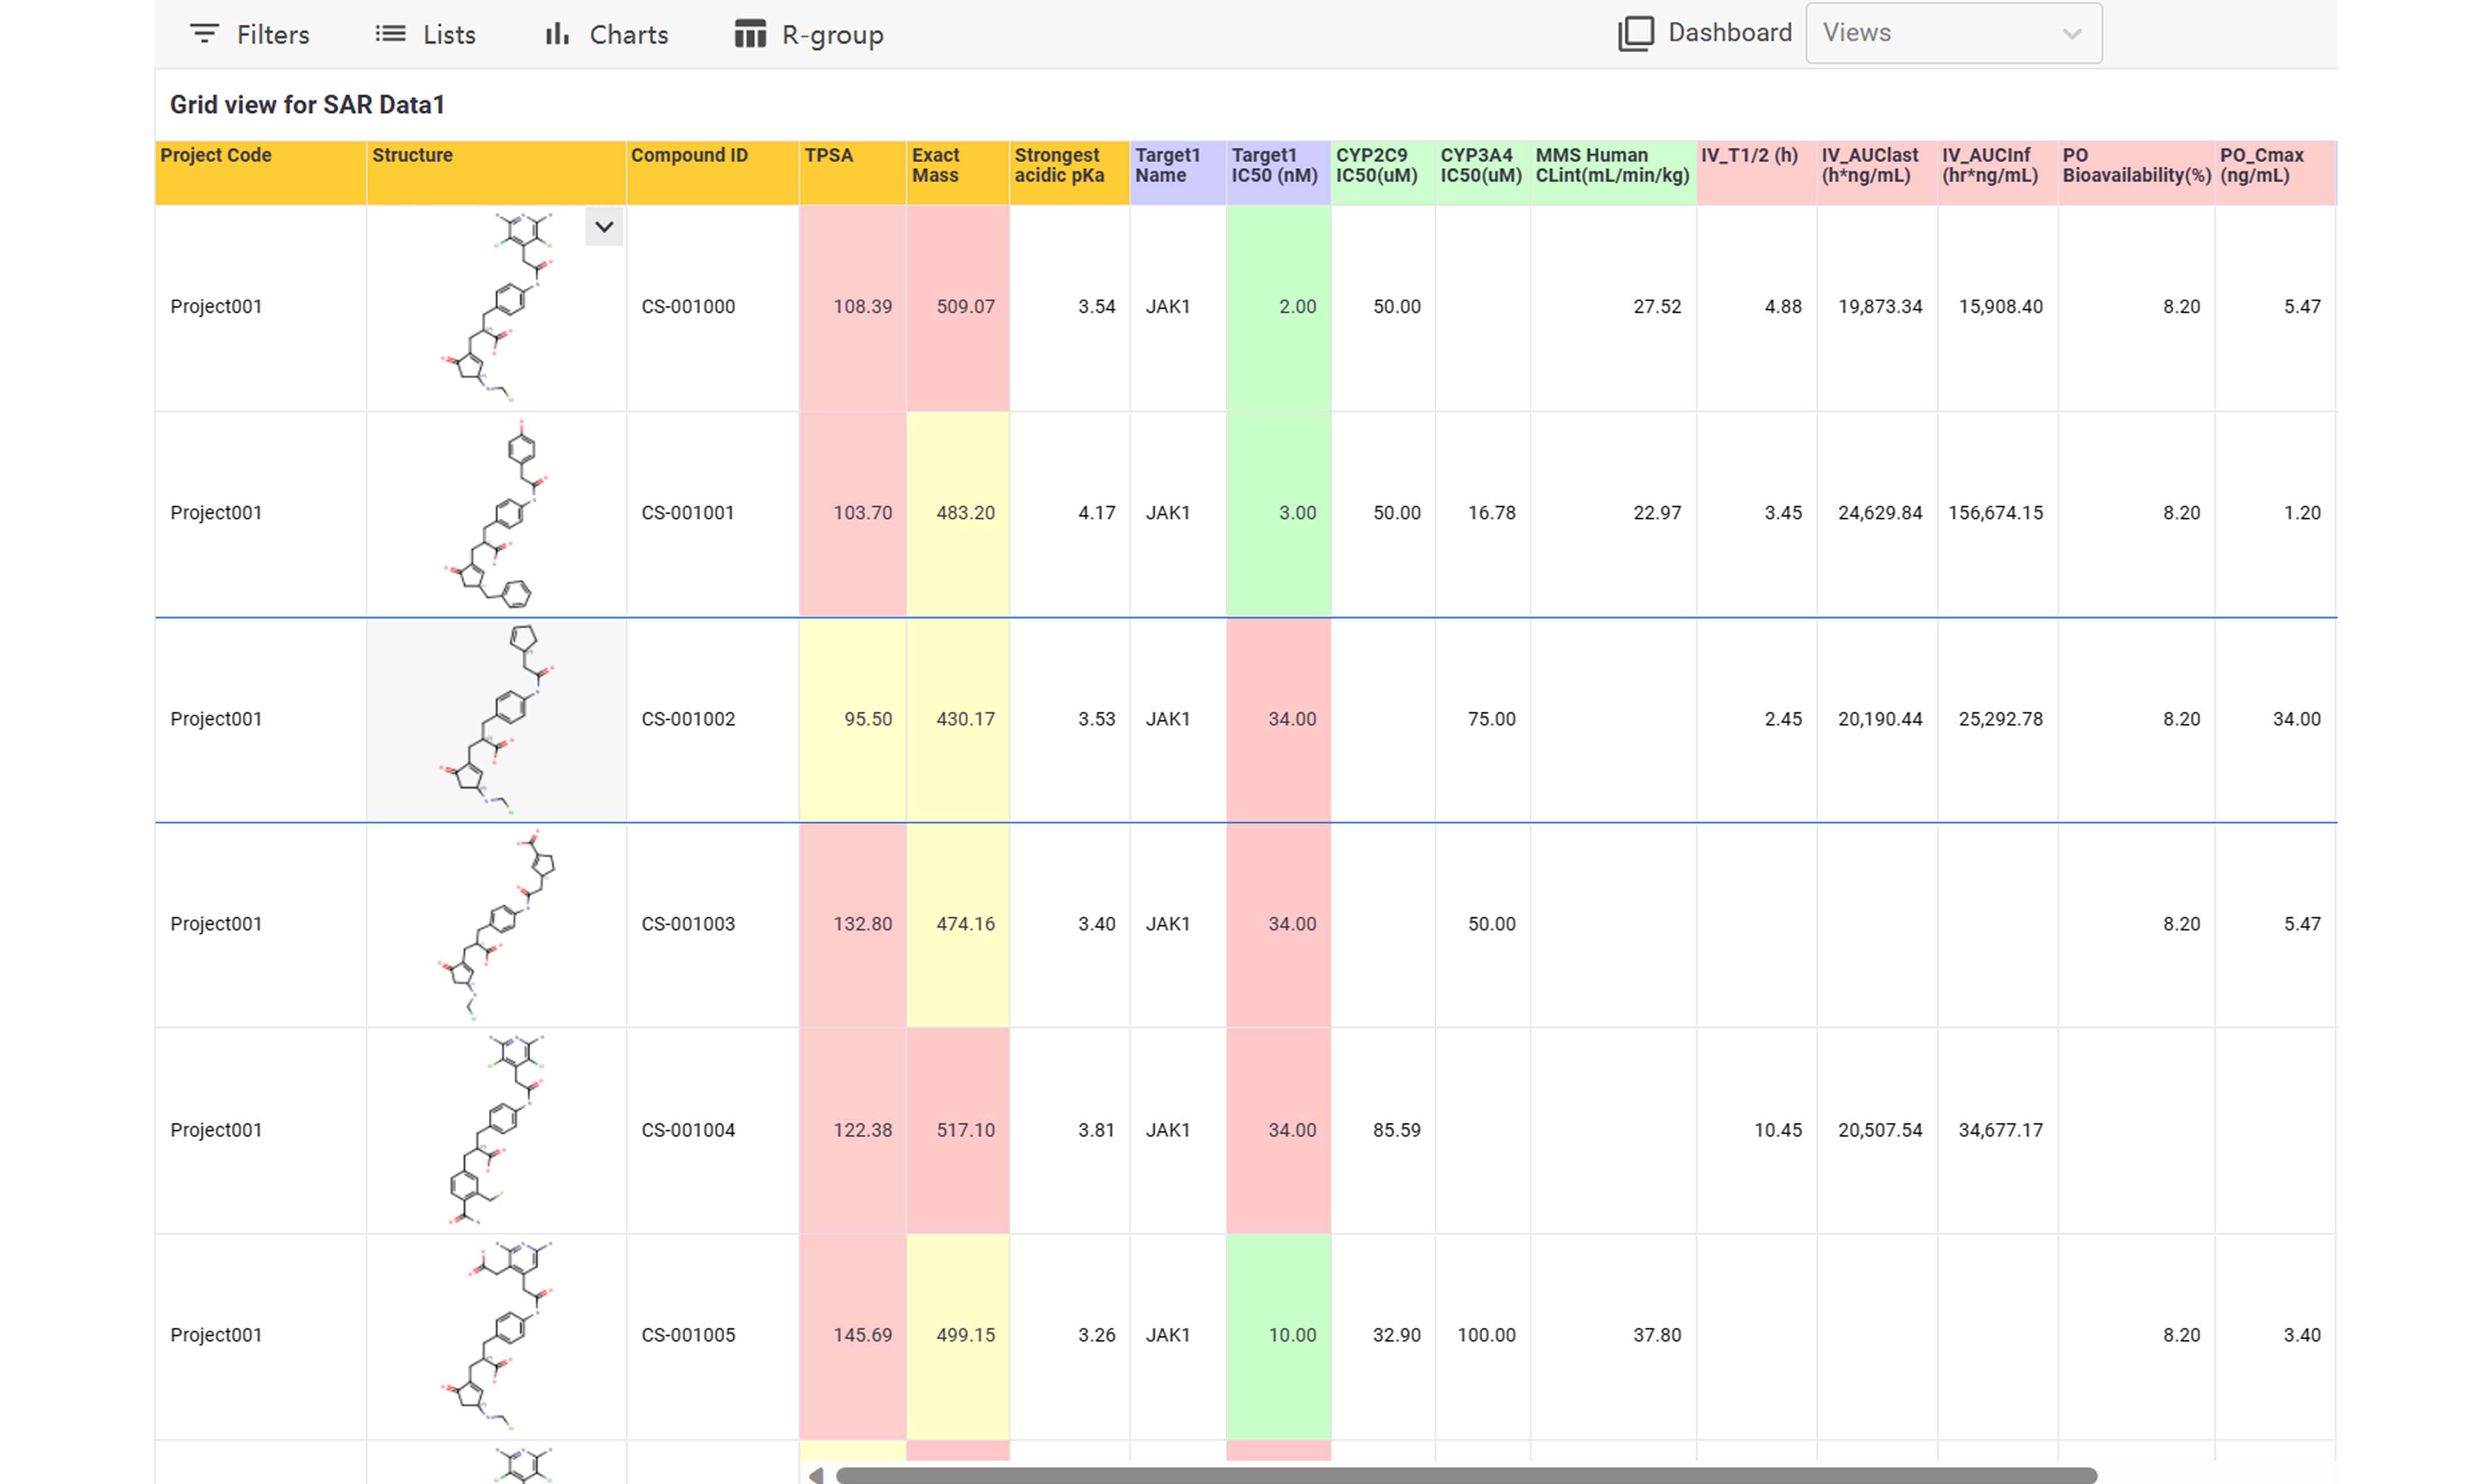Image resolution: width=2484 pixels, height=1484 pixels.
Task: Click the Structure column header
Action: point(496,173)
